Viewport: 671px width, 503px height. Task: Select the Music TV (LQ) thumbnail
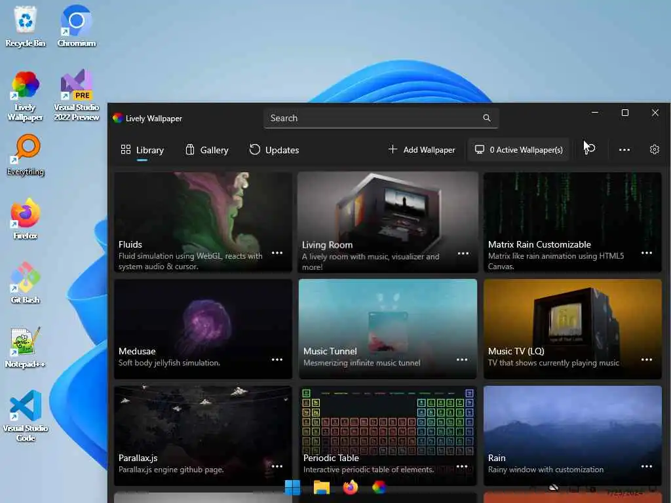(x=573, y=329)
